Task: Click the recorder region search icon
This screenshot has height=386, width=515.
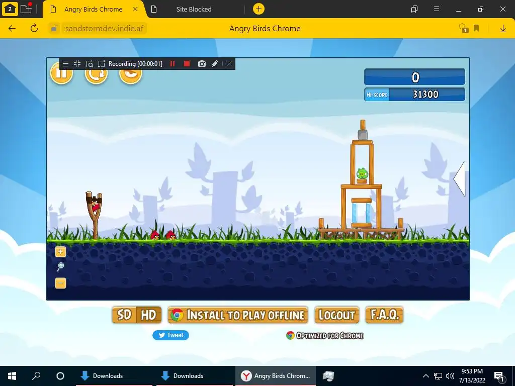Action: [89, 64]
